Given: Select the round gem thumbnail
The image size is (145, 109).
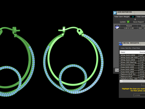Looking at the screenshot, I should click(117, 27).
